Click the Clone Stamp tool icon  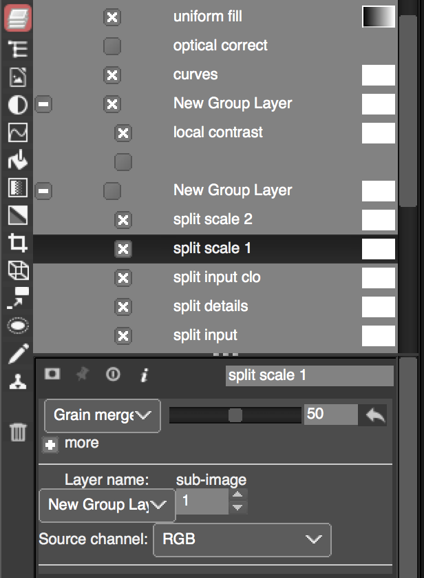(x=17, y=381)
